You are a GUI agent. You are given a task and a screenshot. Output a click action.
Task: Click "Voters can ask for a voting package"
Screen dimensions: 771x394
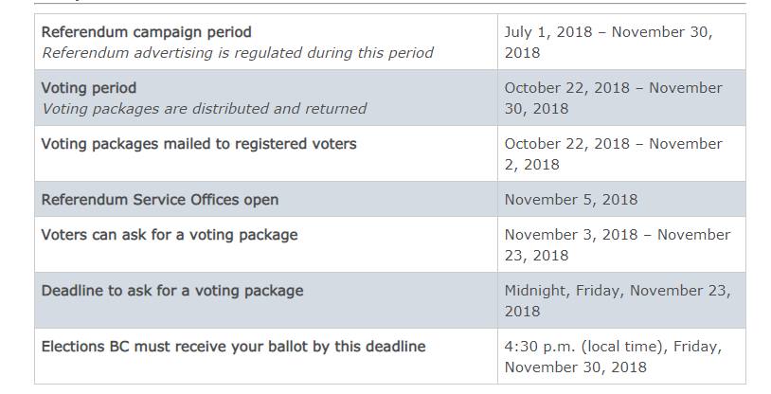(x=170, y=235)
